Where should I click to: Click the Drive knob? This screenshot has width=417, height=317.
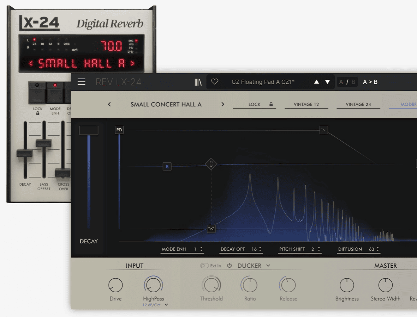[115, 285]
